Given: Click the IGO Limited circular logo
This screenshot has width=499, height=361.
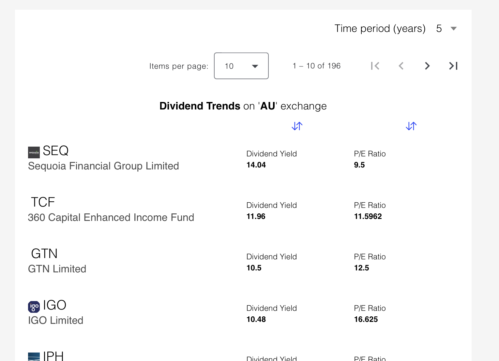Looking at the screenshot, I should (x=34, y=307).
